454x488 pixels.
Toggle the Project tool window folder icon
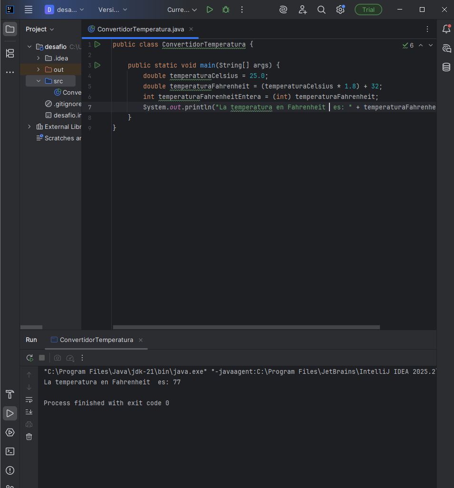pos(10,29)
